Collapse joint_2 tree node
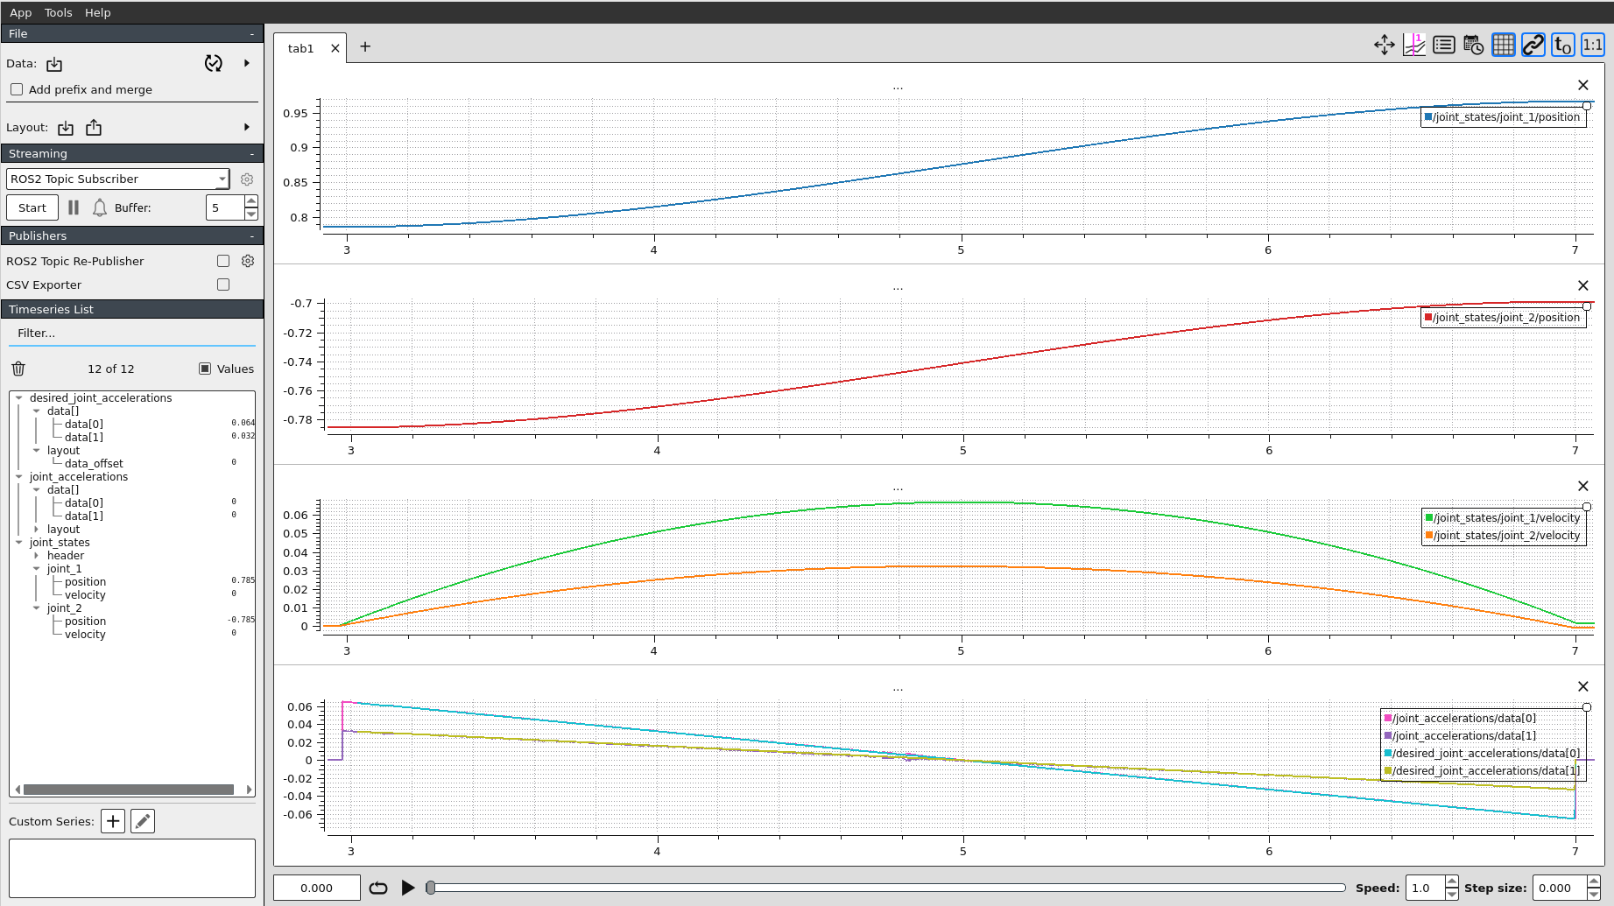The image size is (1614, 906). (x=36, y=608)
